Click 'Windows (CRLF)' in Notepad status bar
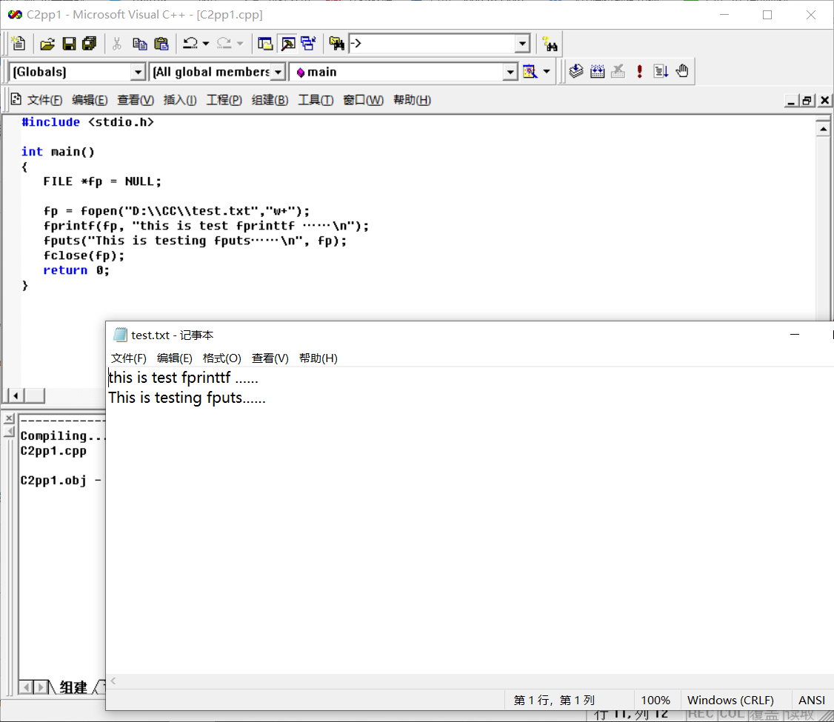 (730, 701)
